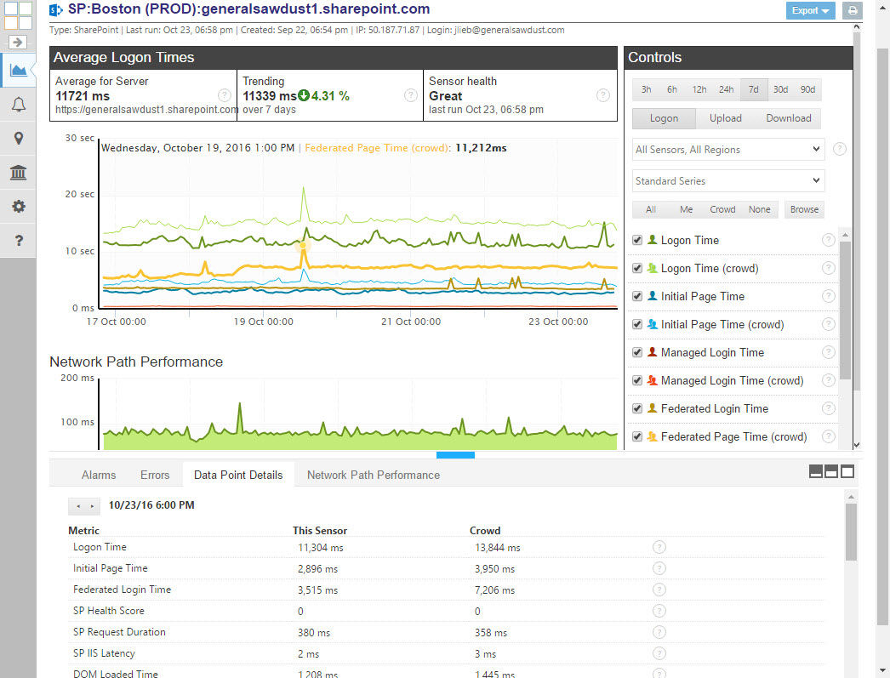Viewport: 890px width, 678px height.
Task: Click the blue panel splitter handle
Action: point(455,454)
